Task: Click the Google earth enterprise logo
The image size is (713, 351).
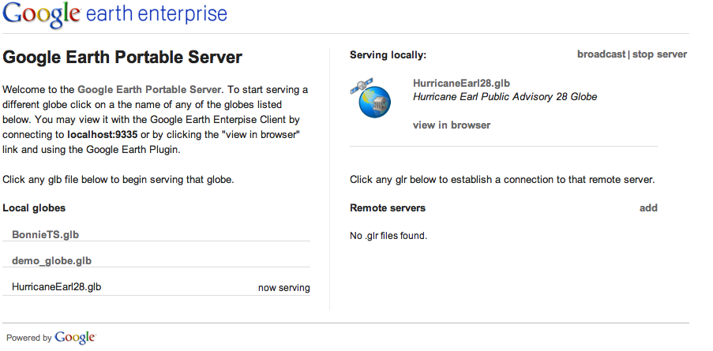Action: (114, 15)
